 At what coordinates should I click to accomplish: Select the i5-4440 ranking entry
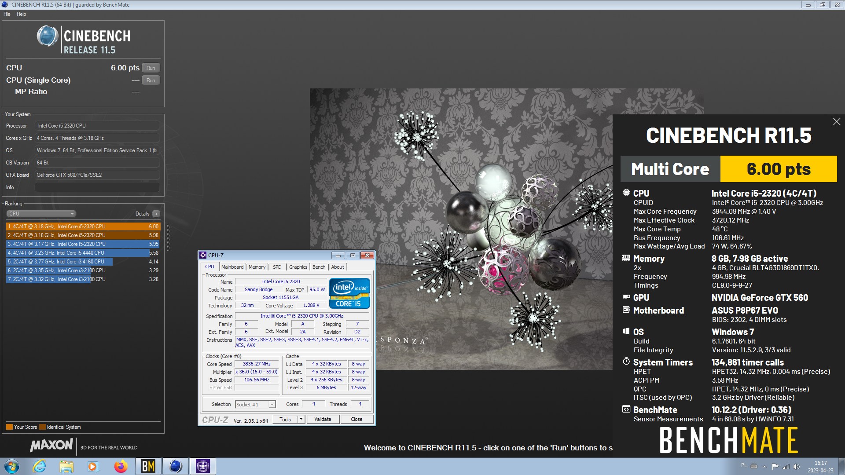tap(83, 253)
